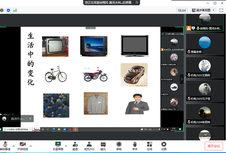Expand share options arrow beside 共享屏幕
Screen dimensions: 226x153
66,146
